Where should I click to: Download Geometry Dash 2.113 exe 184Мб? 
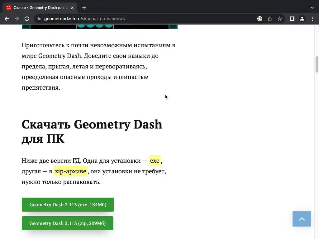pos(68,204)
